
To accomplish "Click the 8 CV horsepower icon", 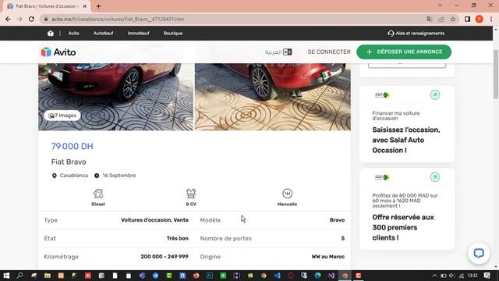I will [191, 194].
